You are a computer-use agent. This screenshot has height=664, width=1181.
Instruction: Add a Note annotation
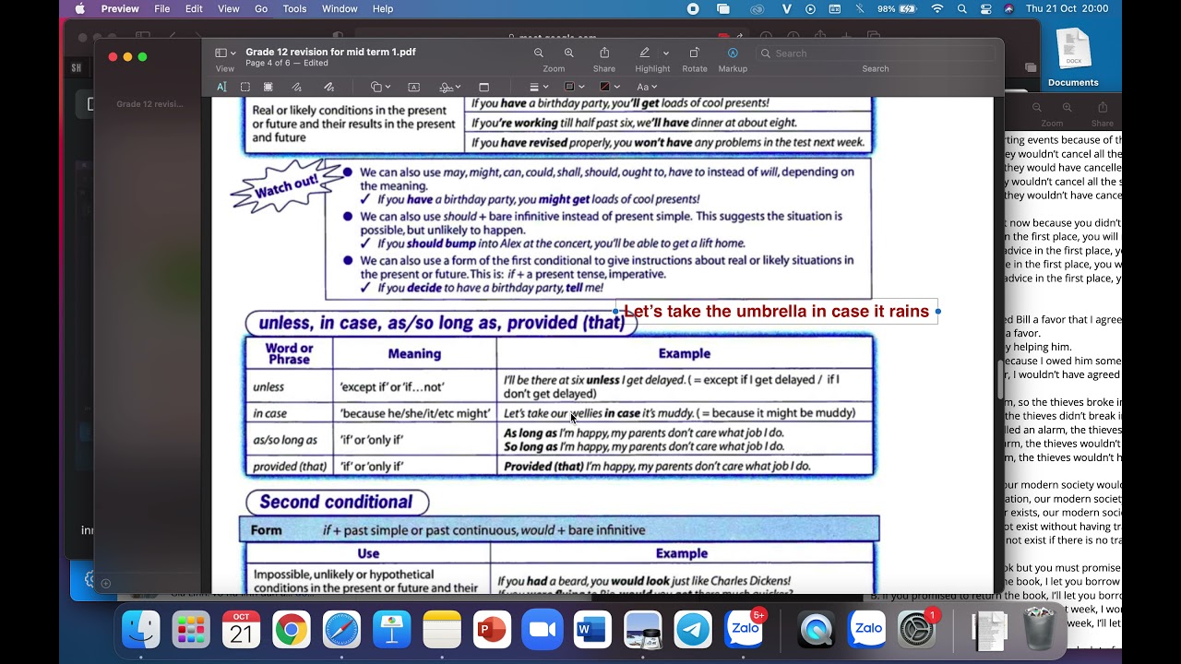483,87
